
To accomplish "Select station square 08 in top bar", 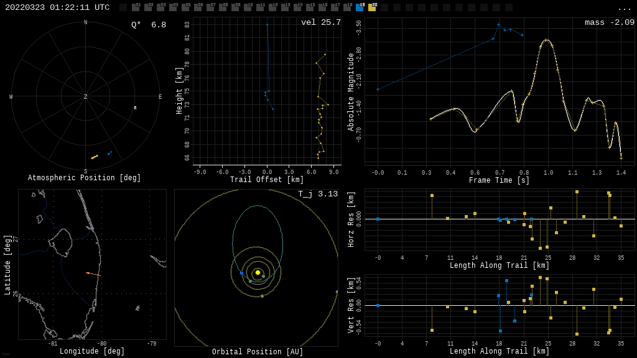I will coord(223,7).
